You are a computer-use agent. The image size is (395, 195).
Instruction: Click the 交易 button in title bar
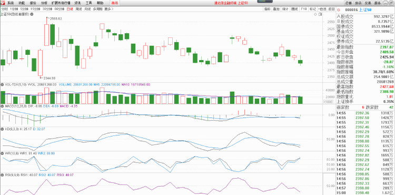pyautogui.click(x=368, y=3)
